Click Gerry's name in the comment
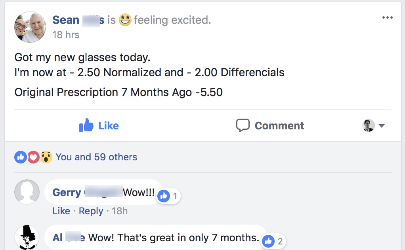The width and height of the screenshot is (405, 250). point(67,192)
